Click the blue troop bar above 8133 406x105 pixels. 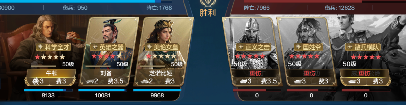48,90
